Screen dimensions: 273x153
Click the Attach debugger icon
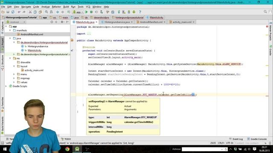(102, 12)
